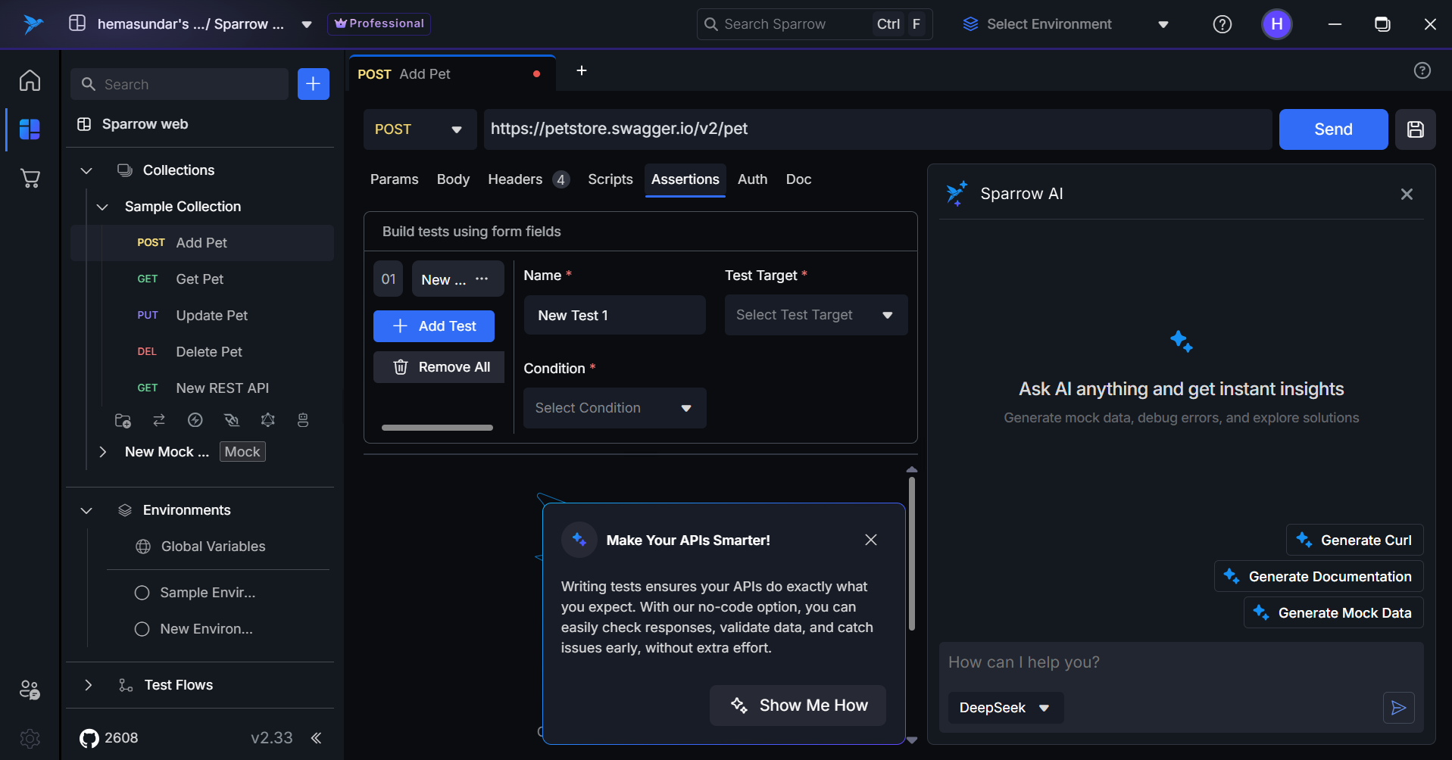Viewport: 1452px width, 760px height.
Task: Click the Add Test button
Action: point(433,326)
